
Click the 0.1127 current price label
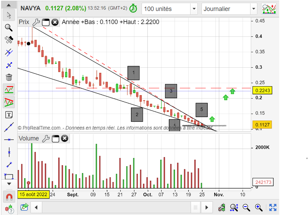(x=262, y=125)
